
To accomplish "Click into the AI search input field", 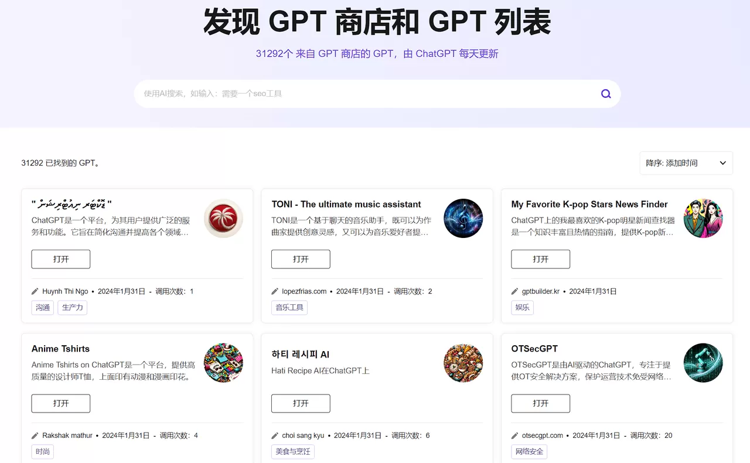I will tap(352, 93).
